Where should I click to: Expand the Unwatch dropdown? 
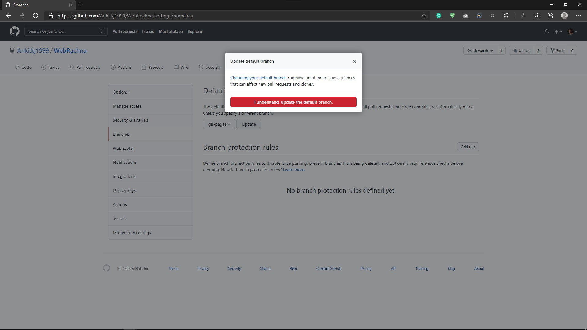pyautogui.click(x=480, y=50)
